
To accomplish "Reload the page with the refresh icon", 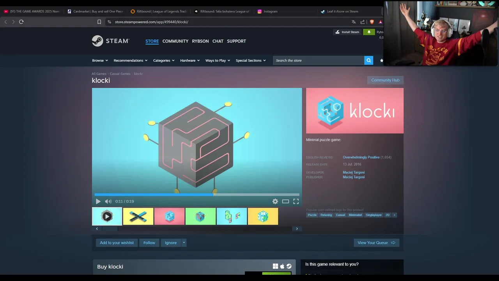I will click(x=21, y=22).
